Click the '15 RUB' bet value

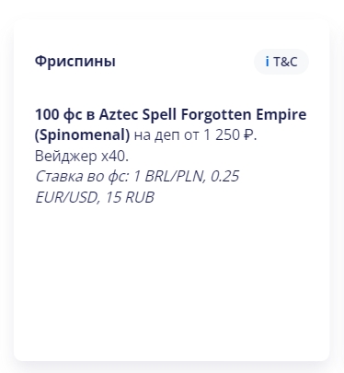point(130,197)
